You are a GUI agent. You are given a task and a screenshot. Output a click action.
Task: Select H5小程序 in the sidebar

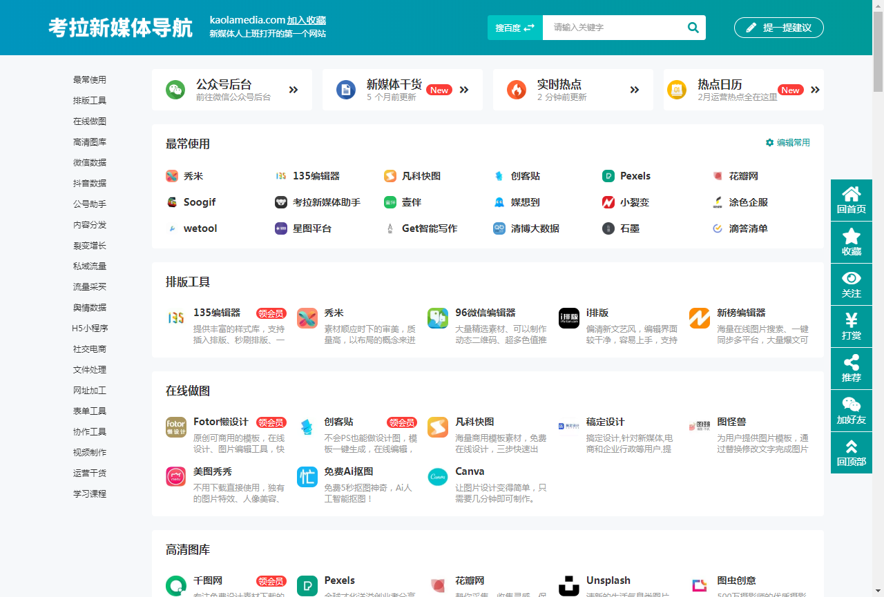click(90, 329)
